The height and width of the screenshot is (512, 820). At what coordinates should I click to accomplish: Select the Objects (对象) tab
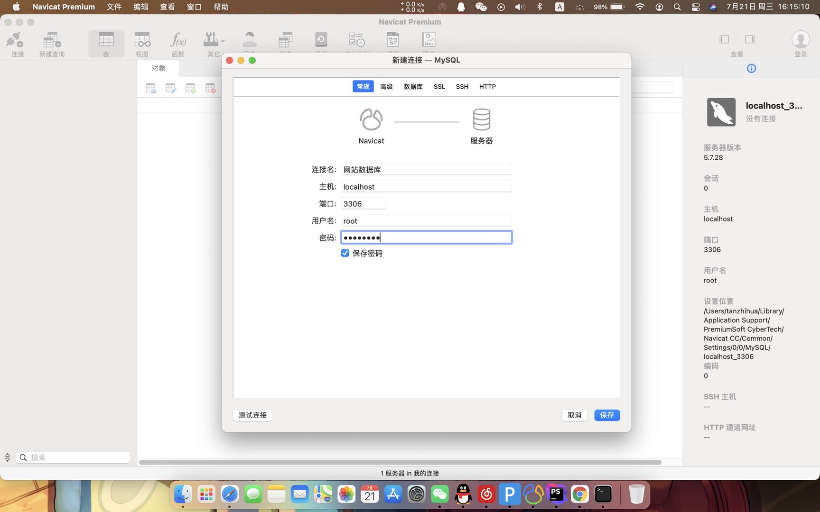pyautogui.click(x=158, y=68)
